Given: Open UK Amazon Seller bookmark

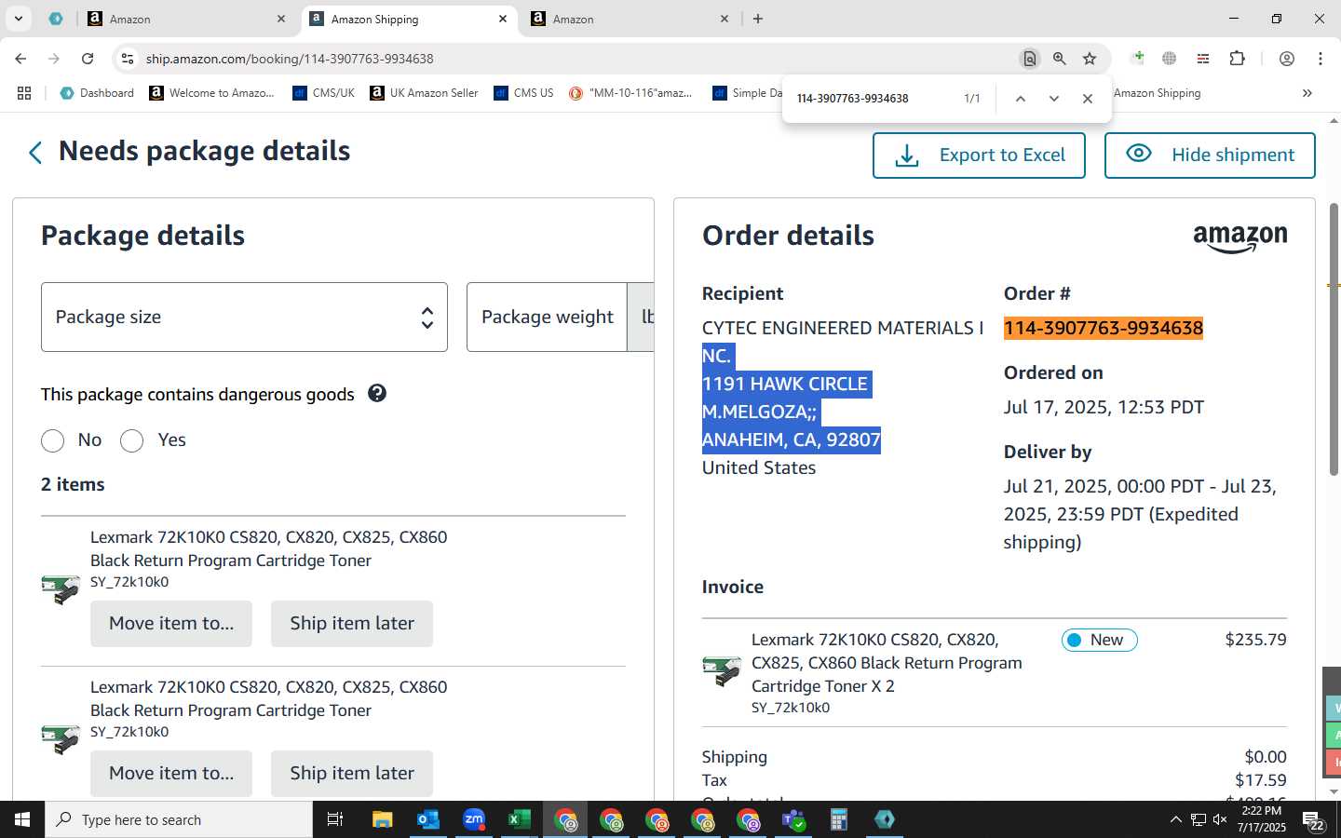Looking at the screenshot, I should [x=424, y=93].
